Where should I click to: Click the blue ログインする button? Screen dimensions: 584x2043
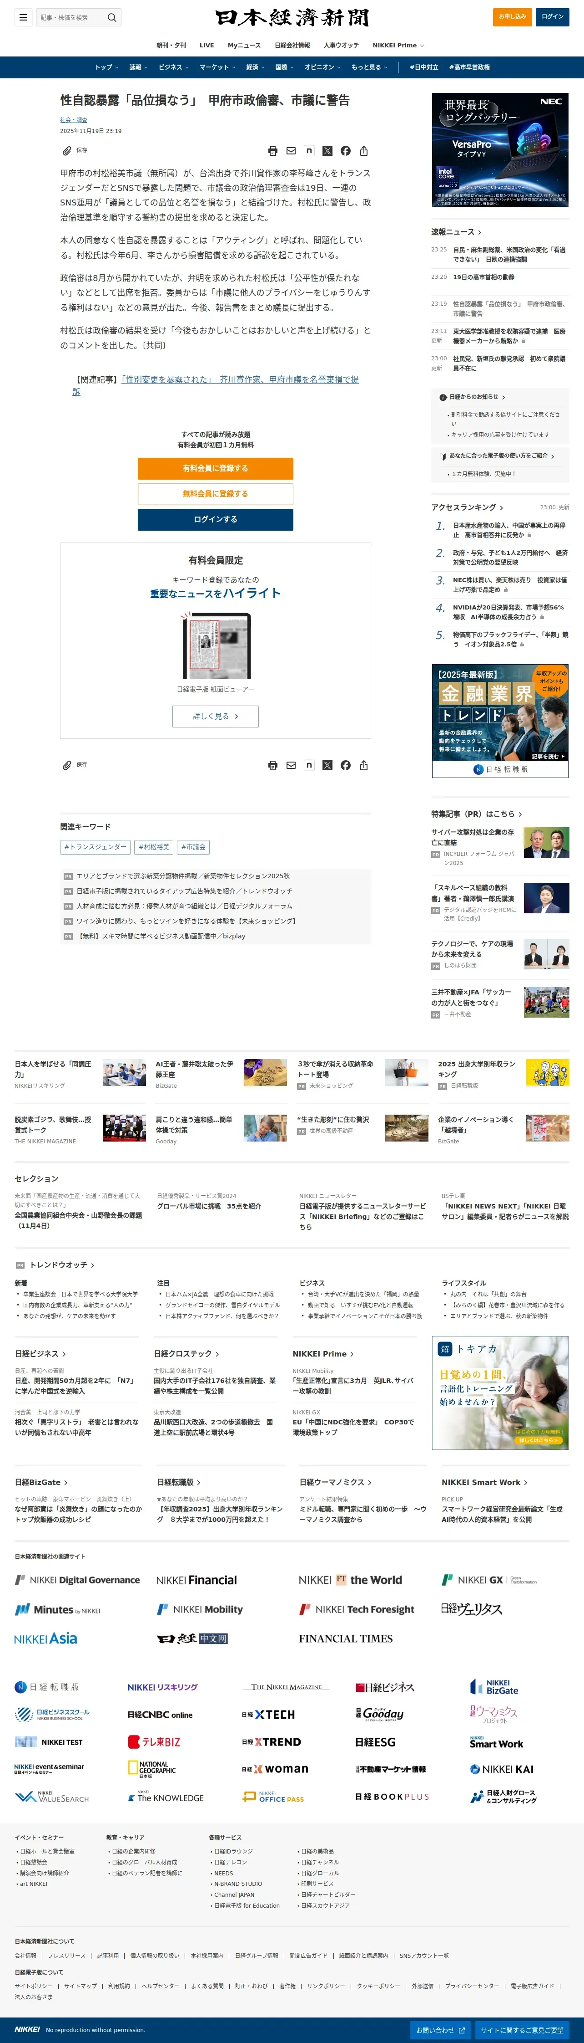[216, 519]
